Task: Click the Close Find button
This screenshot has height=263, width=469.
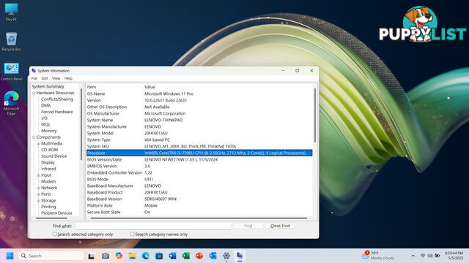Action: 280,226
